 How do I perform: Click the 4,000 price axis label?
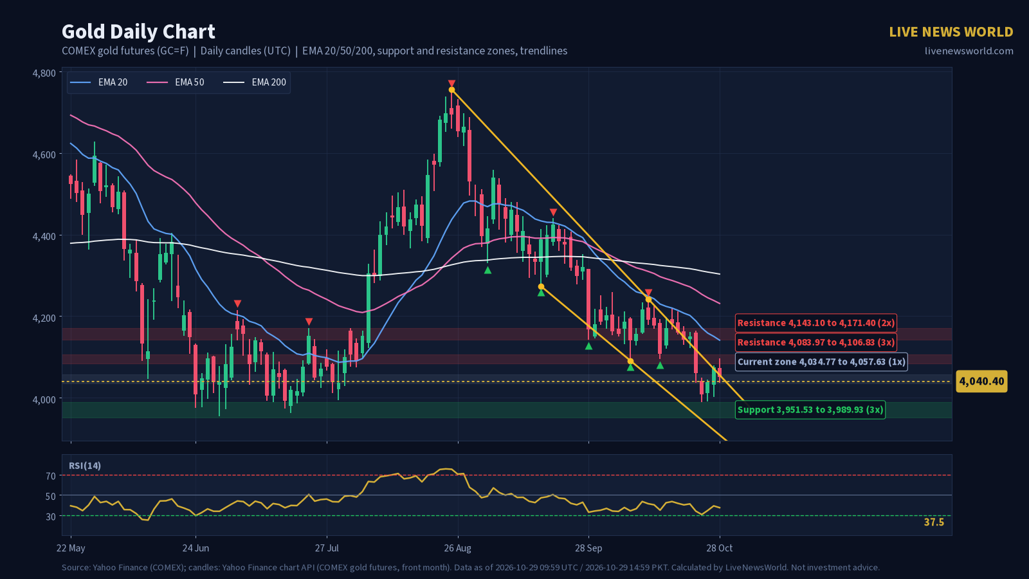click(x=44, y=400)
